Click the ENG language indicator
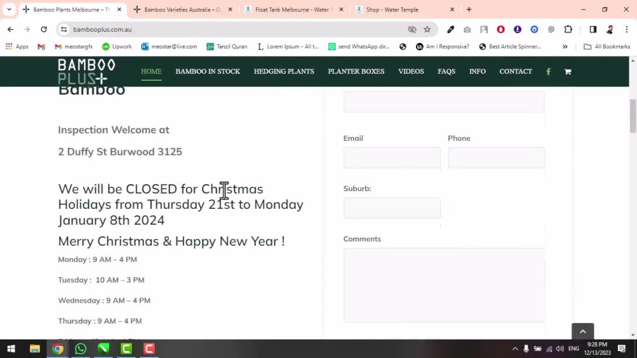637x358 pixels. pyautogui.click(x=574, y=348)
